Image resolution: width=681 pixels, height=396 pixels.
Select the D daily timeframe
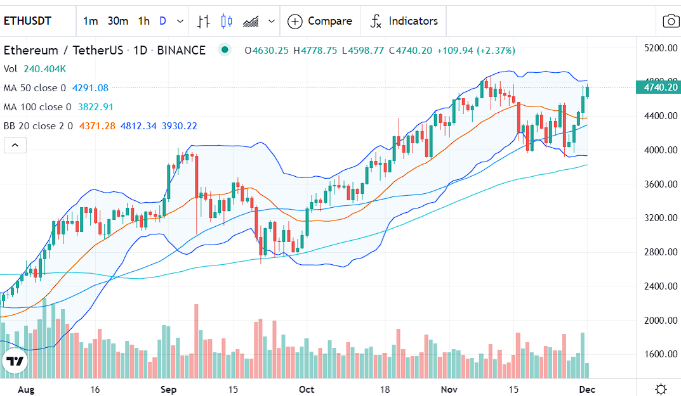[x=162, y=22]
